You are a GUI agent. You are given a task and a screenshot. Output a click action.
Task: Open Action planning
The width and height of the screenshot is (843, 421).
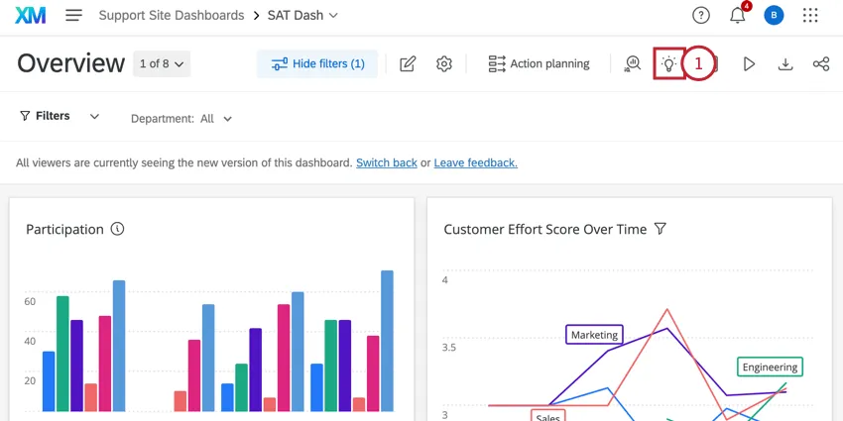pos(539,64)
